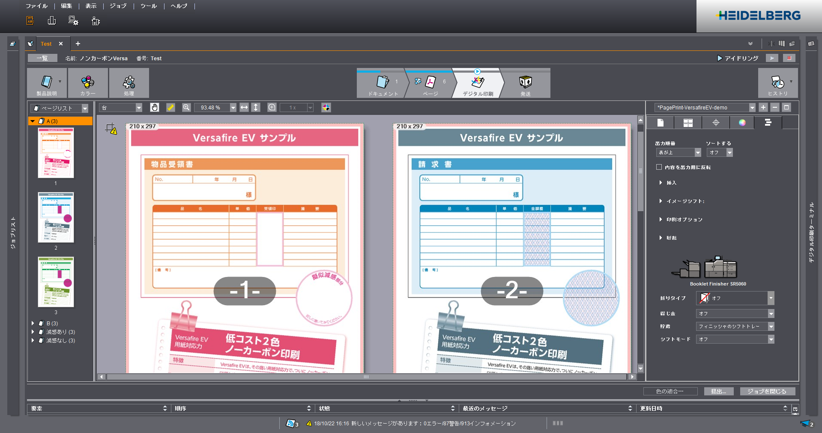822x433 pixels.
Task: Add new print parameter set
Action: [763, 108]
